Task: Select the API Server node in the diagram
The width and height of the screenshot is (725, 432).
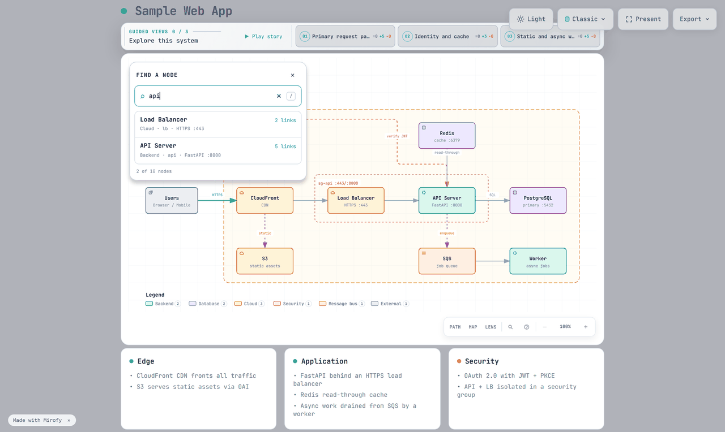Action: [x=447, y=201]
